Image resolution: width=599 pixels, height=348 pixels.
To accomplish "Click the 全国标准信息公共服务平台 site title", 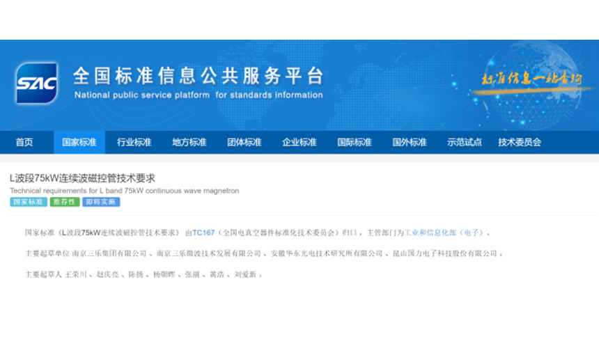I will 198,75.
